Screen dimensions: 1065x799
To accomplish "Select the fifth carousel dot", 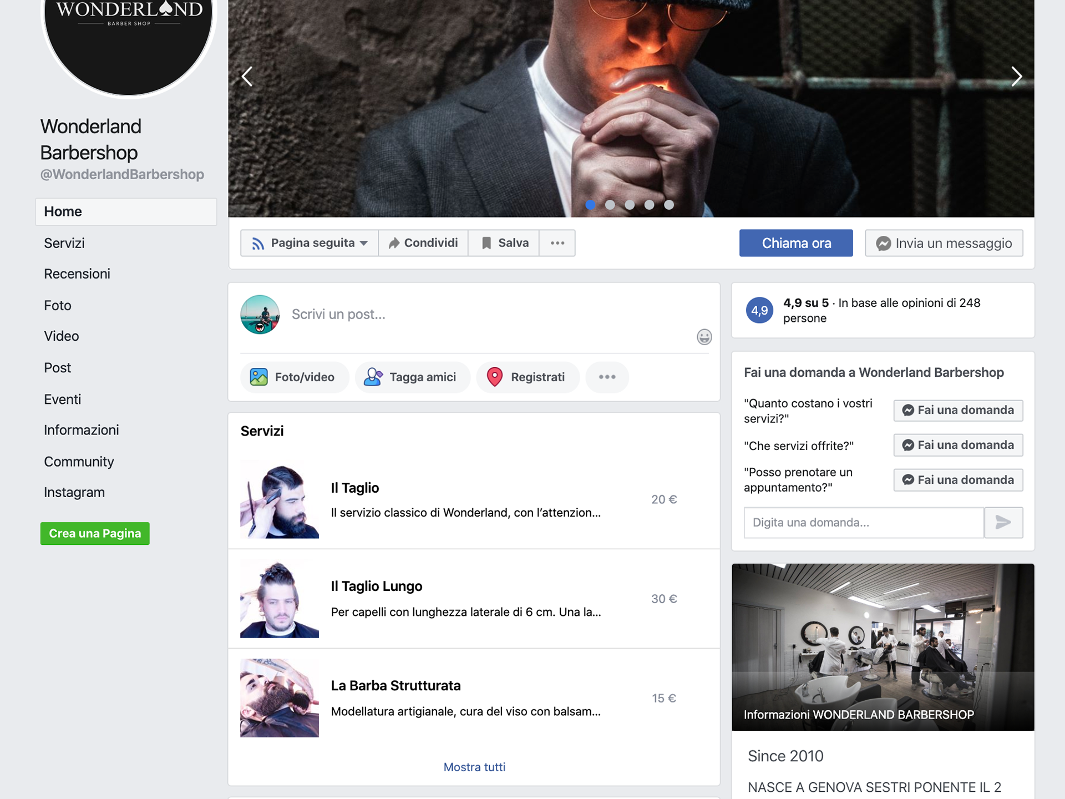I will point(669,205).
